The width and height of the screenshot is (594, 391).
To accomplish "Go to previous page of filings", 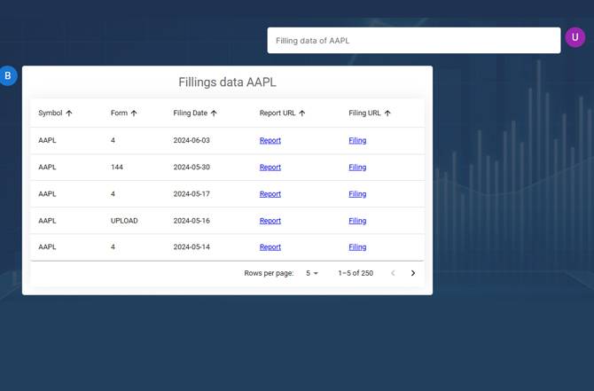I will pyautogui.click(x=393, y=273).
